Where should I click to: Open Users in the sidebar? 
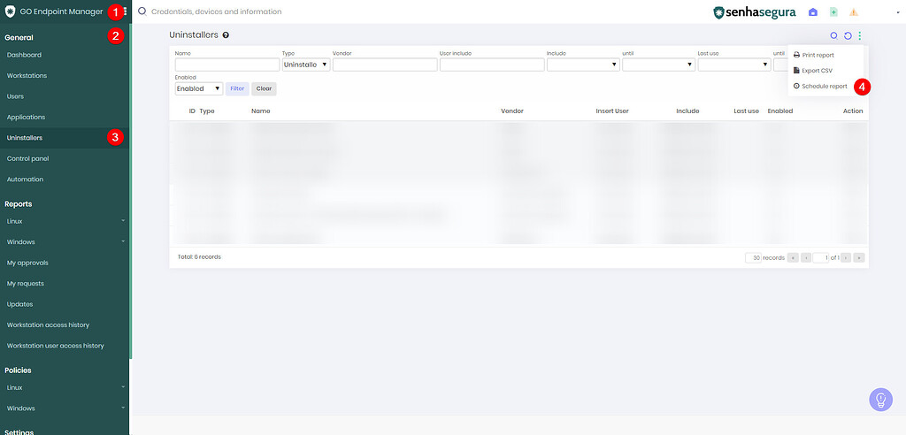(x=15, y=96)
